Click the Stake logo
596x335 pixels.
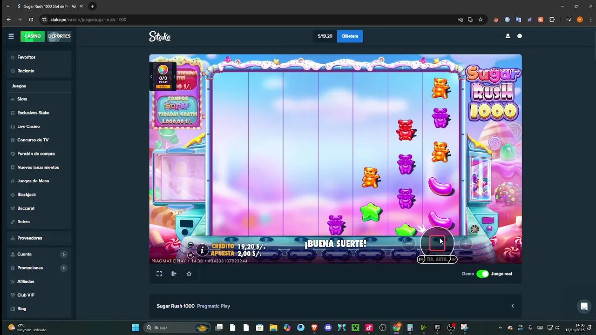point(160,36)
